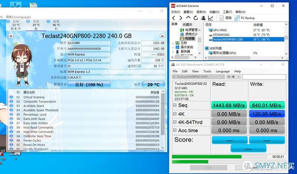Screen dimensions: 297x174
Task: Click Host Read Commands row
Action: click(85, 128)
